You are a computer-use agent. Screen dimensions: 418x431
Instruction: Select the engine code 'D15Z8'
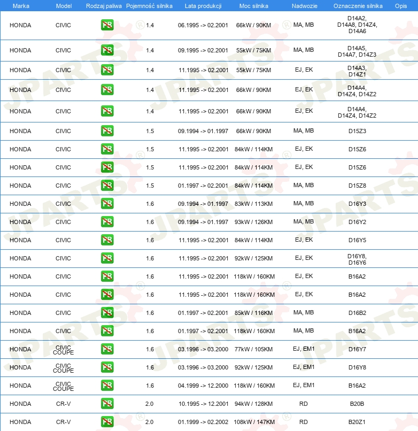pyautogui.click(x=357, y=186)
